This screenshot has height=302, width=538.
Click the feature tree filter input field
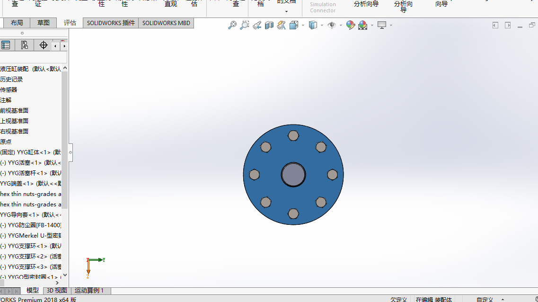[x=33, y=57]
